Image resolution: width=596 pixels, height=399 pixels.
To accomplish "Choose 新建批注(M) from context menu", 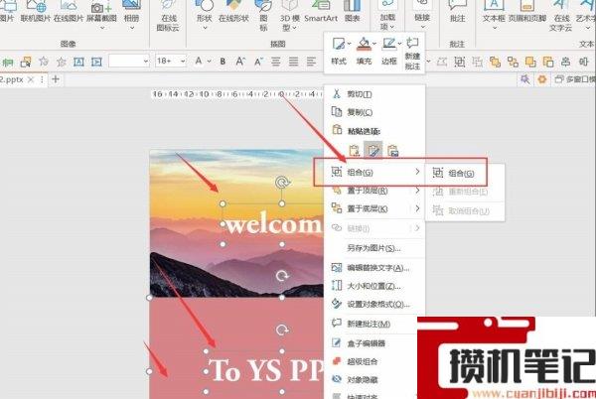I will pyautogui.click(x=372, y=324).
